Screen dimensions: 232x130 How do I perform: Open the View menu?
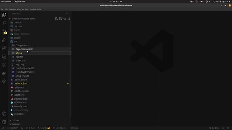(x=19, y=9)
